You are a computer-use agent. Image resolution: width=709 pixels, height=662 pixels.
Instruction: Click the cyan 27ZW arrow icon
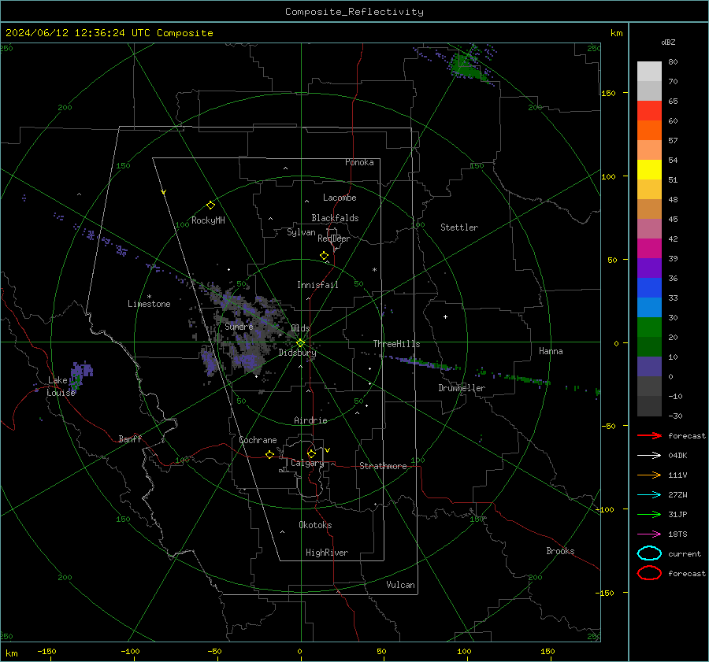649,495
